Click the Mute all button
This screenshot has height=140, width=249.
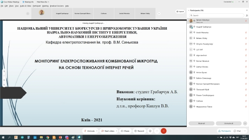202,123
